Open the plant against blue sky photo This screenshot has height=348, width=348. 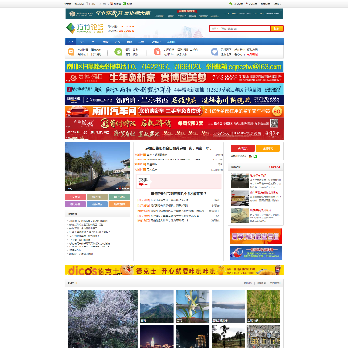click(192, 306)
